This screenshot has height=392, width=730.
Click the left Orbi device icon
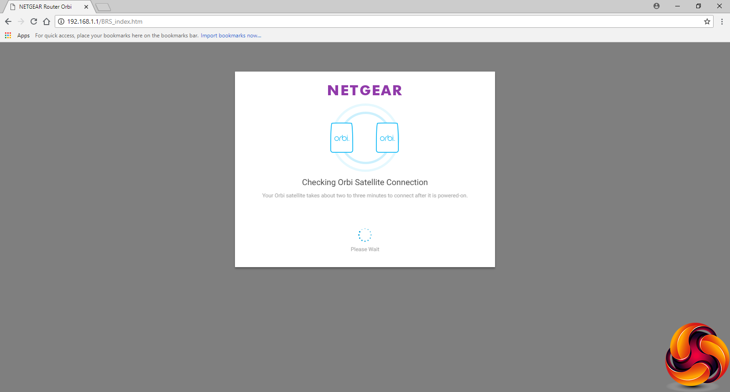(342, 138)
